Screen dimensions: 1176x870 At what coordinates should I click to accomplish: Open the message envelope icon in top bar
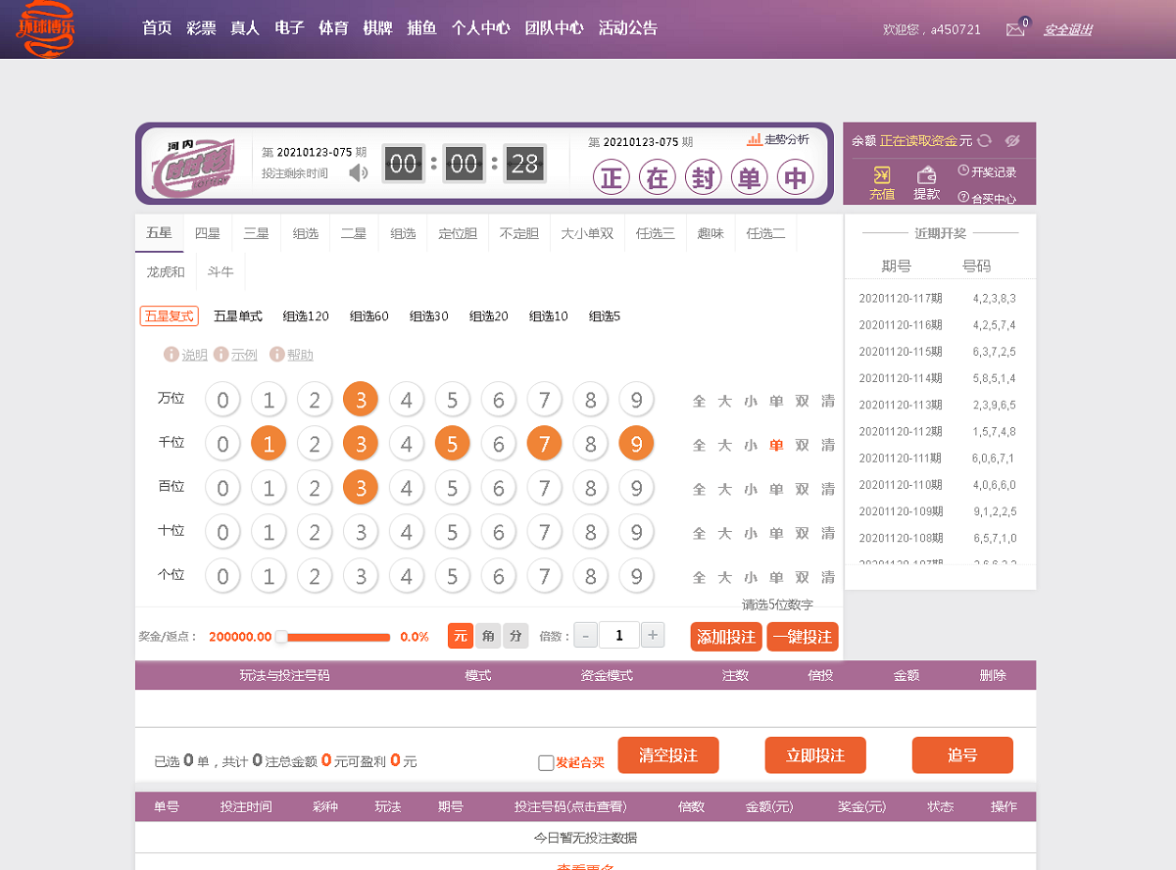coord(1015,30)
